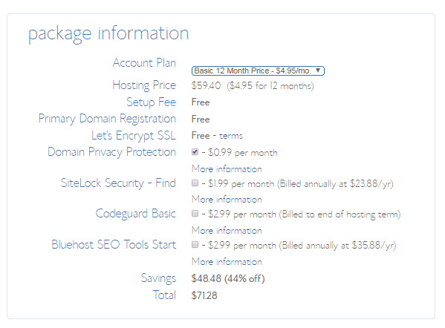
Task: Open More information under Bluehost SEO Tools
Action: [x=227, y=261]
